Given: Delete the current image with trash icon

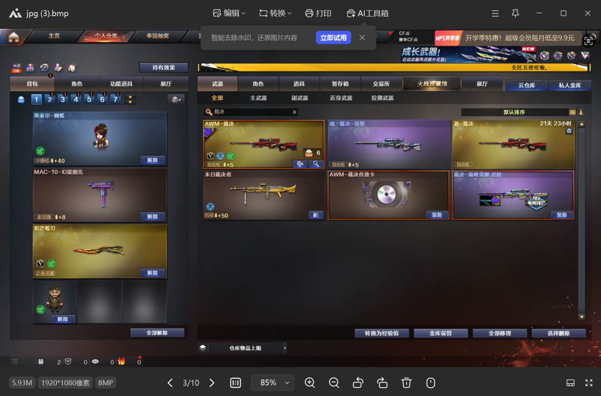Looking at the screenshot, I should (406, 383).
